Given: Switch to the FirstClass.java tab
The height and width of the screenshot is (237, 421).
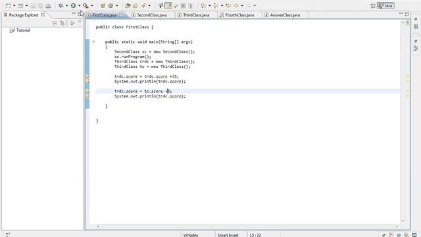Looking at the screenshot, I should pyautogui.click(x=105, y=15).
